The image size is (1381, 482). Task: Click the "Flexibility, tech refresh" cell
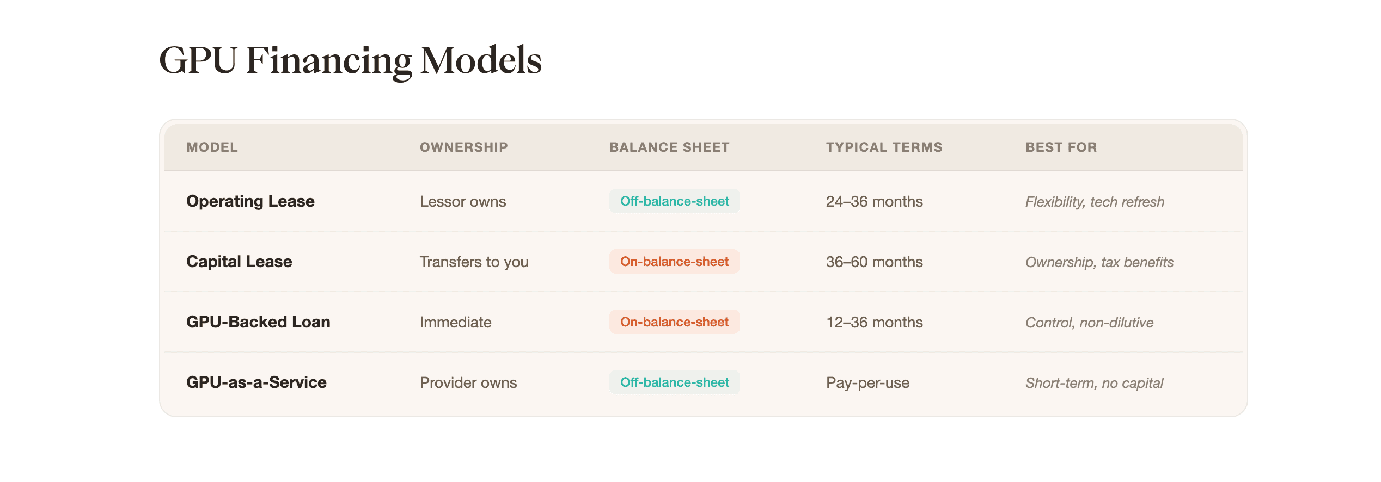click(x=1095, y=202)
